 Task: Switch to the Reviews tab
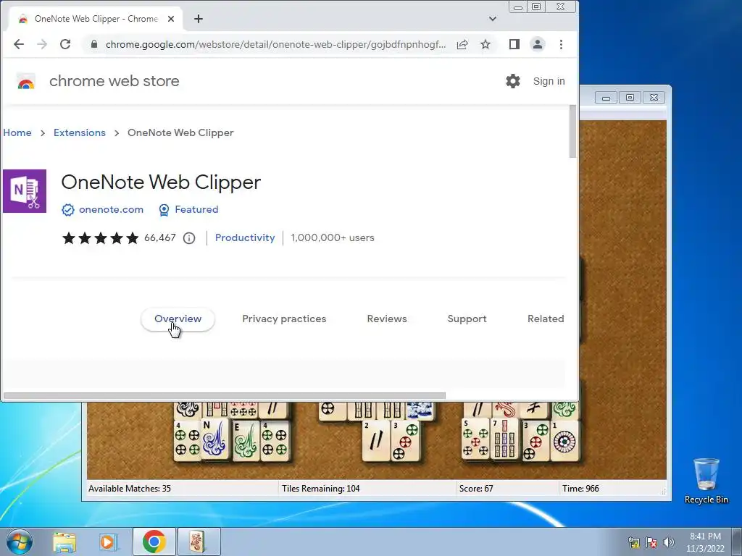(387, 319)
